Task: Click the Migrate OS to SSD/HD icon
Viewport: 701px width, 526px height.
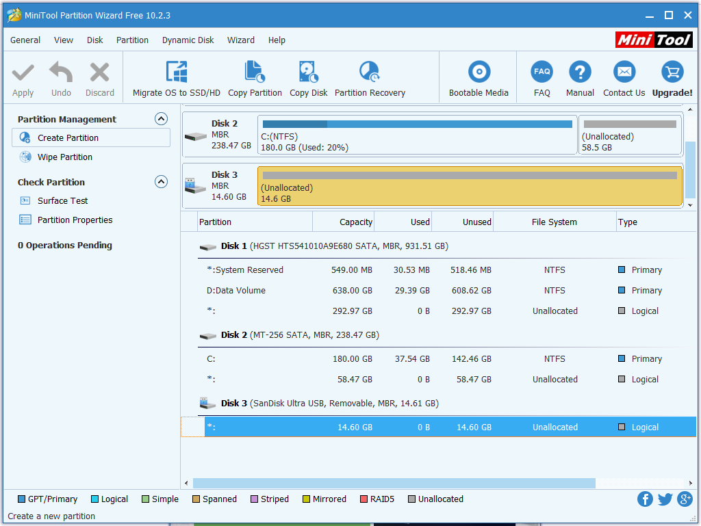Action: pyautogui.click(x=177, y=73)
